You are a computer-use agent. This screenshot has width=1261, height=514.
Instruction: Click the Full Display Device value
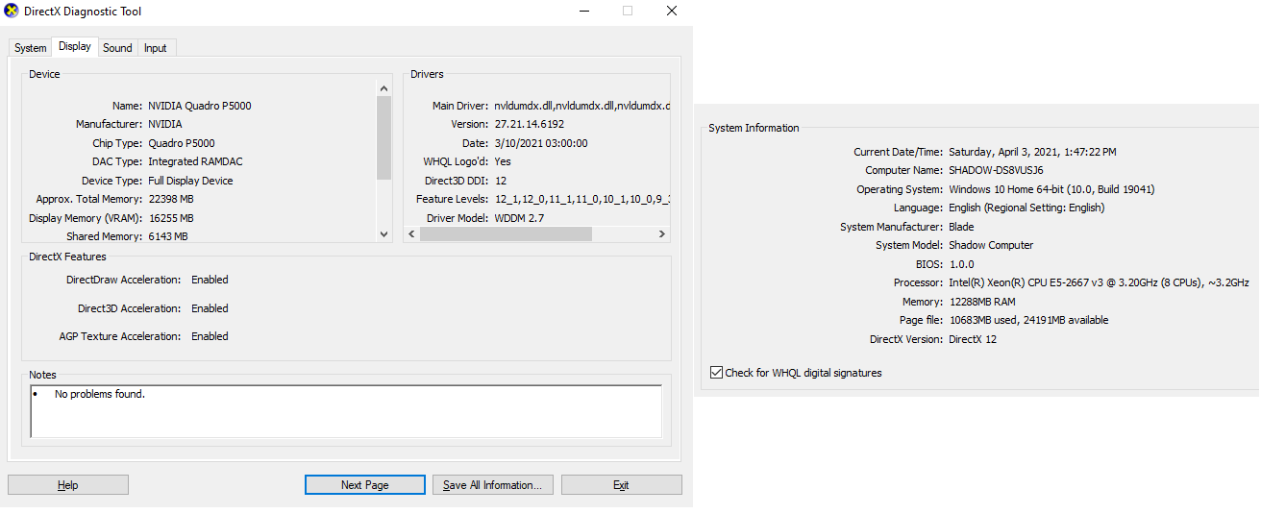tap(190, 181)
